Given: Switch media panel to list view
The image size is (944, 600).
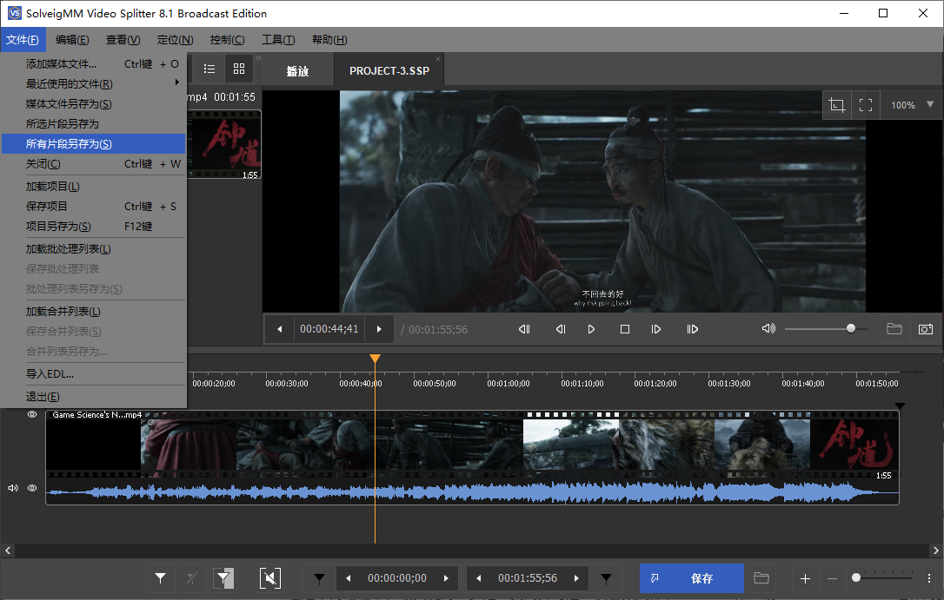Looking at the screenshot, I should point(209,69).
